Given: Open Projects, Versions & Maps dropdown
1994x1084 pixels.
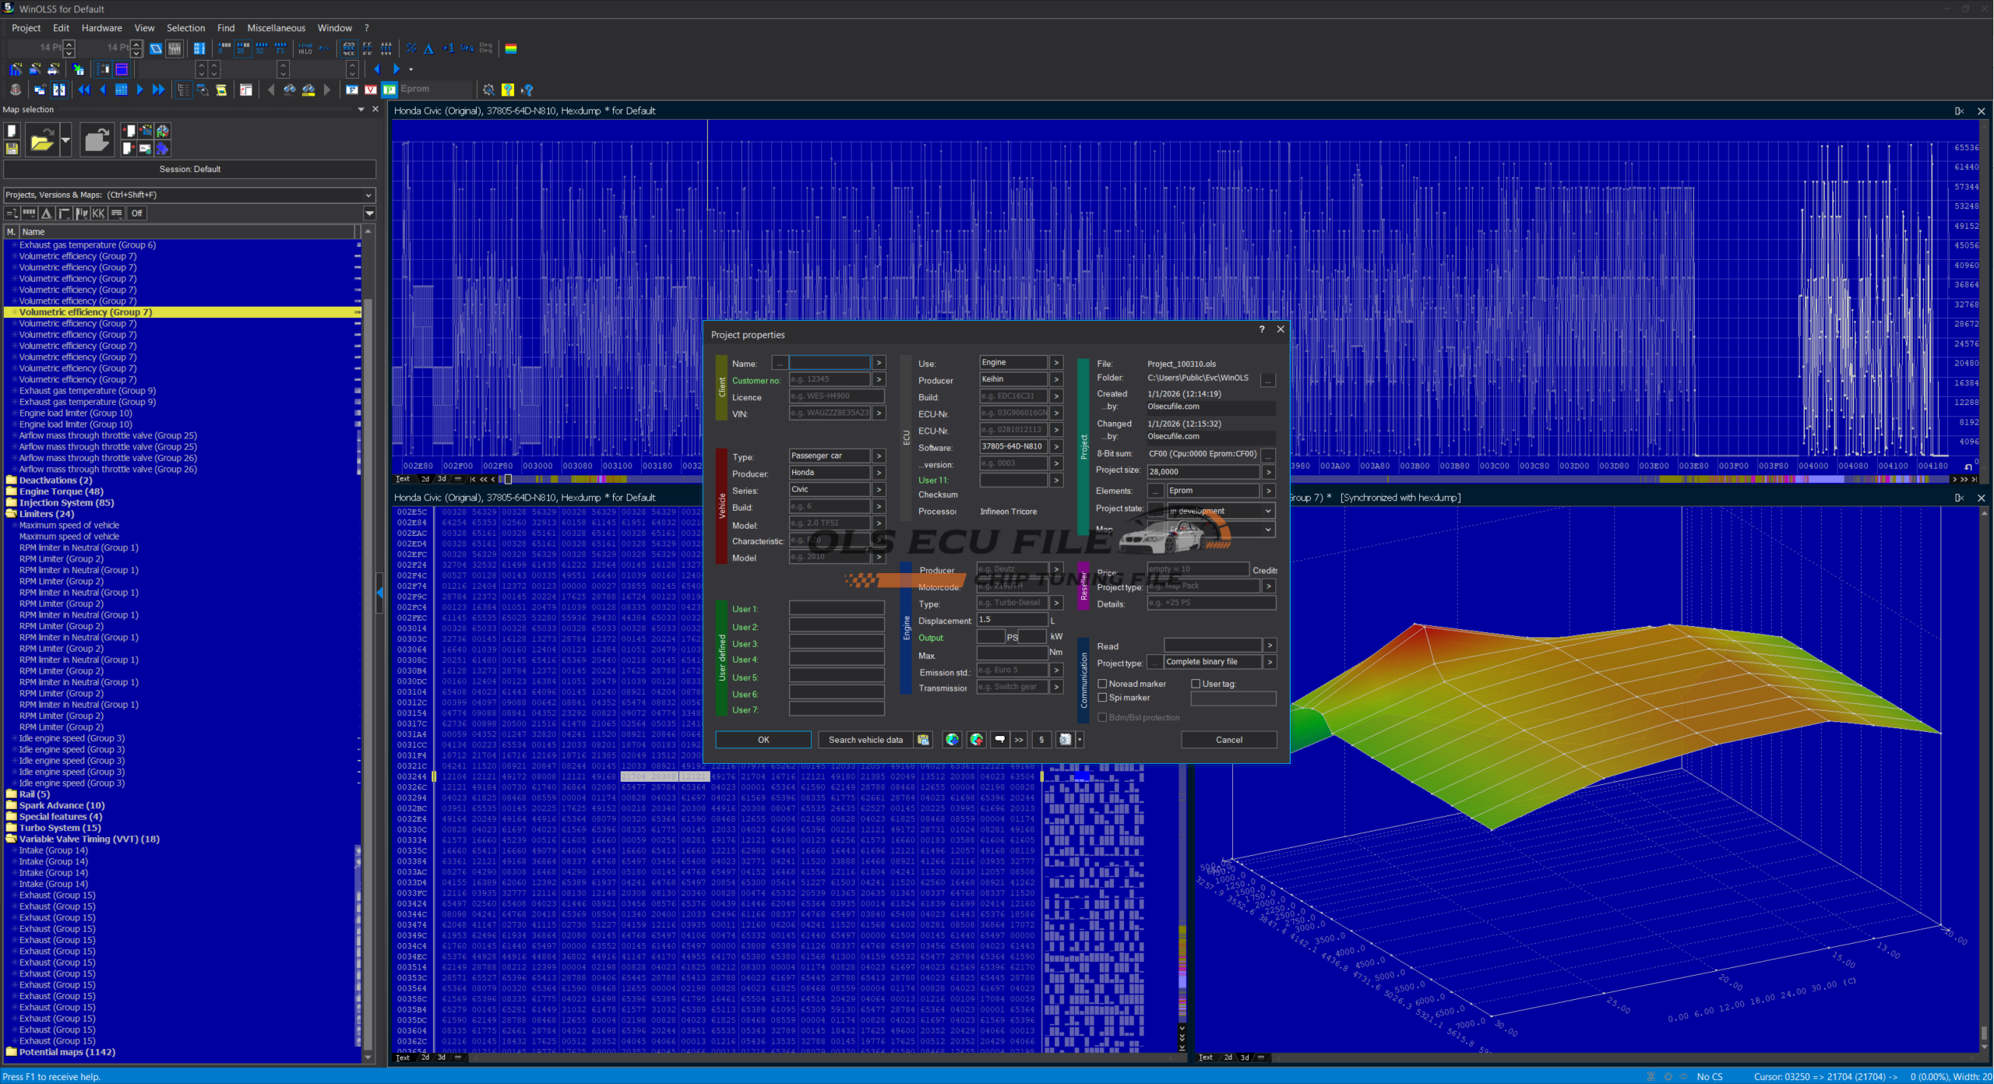Looking at the screenshot, I should point(368,195).
